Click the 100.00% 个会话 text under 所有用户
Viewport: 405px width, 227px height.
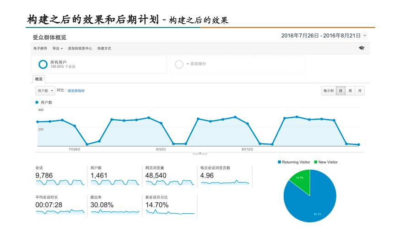[x=63, y=67]
